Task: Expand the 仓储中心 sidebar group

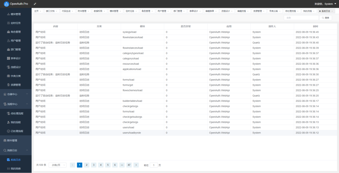Action: (x=16, y=94)
